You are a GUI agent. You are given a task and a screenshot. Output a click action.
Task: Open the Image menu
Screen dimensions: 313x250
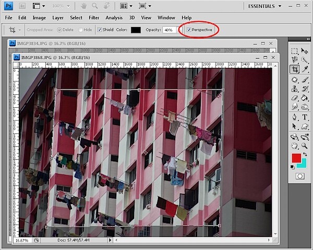pos(39,18)
